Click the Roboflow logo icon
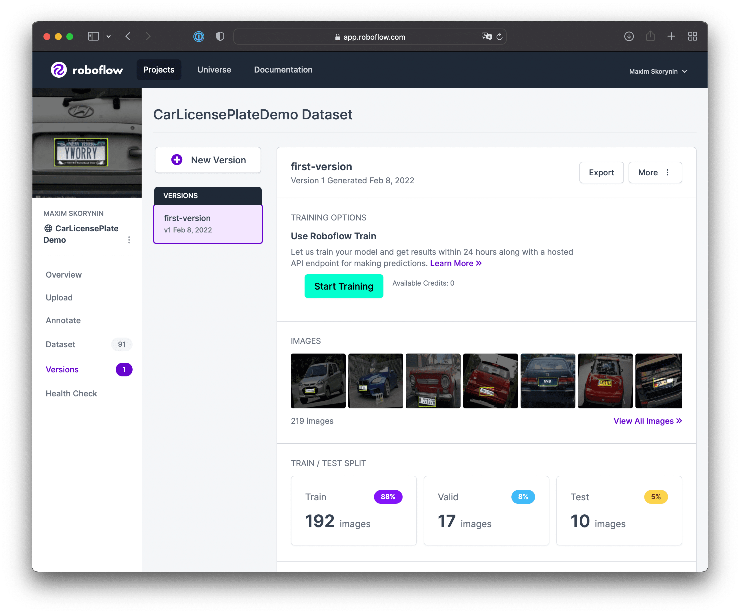 click(x=59, y=70)
